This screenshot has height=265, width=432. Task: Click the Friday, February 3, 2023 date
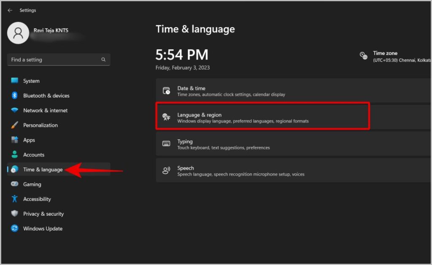[182, 68]
